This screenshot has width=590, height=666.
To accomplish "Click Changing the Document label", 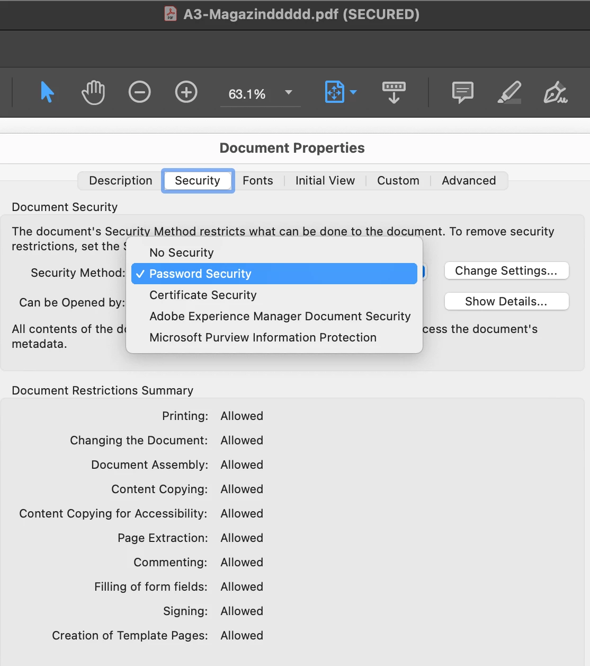I will (x=139, y=440).
